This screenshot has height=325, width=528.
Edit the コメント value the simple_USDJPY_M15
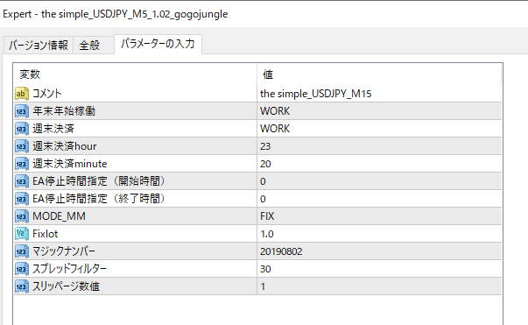(379, 94)
